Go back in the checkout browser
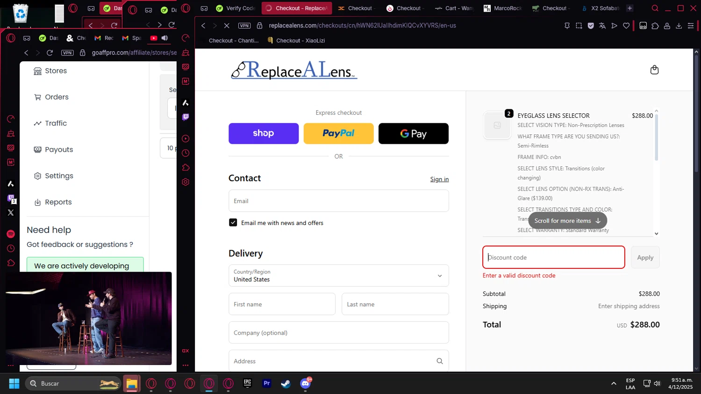 (x=203, y=26)
